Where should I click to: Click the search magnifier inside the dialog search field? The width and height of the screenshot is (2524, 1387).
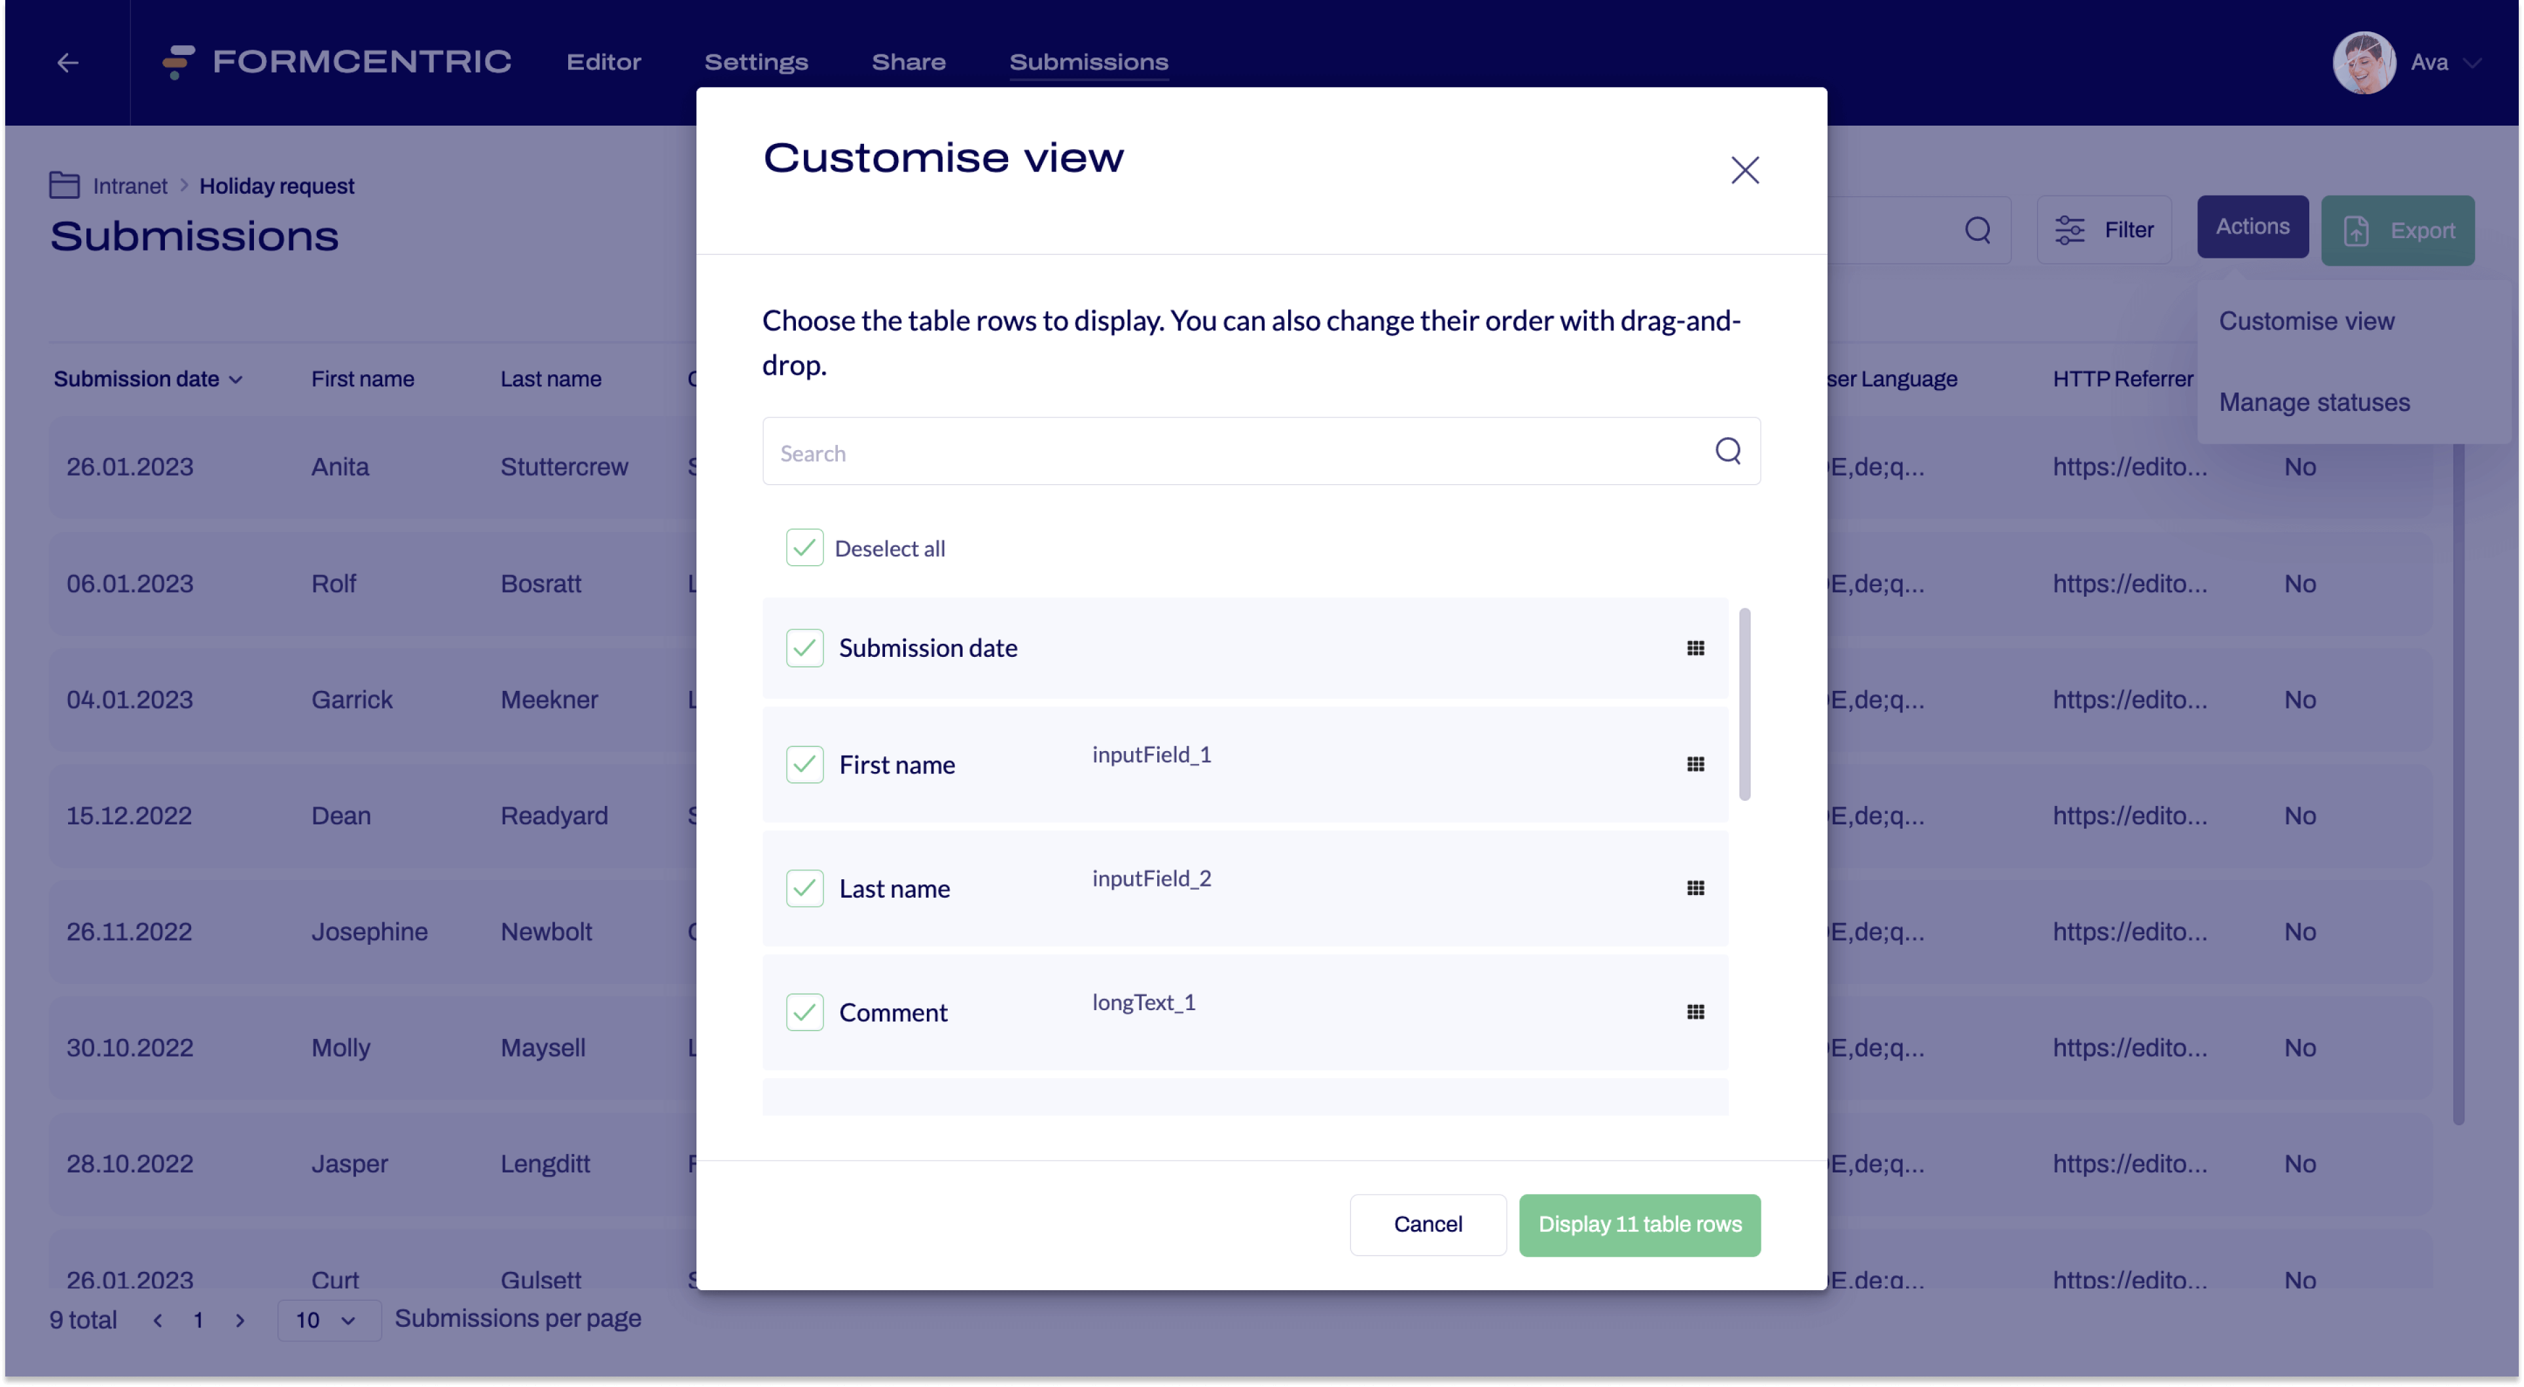1727,451
